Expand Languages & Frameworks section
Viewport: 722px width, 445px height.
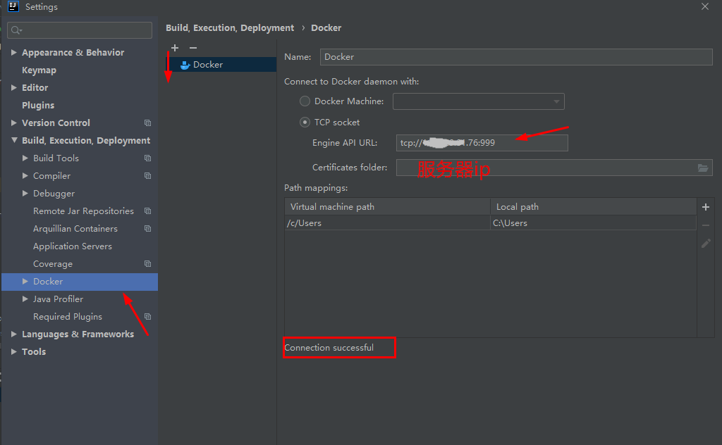click(x=14, y=334)
